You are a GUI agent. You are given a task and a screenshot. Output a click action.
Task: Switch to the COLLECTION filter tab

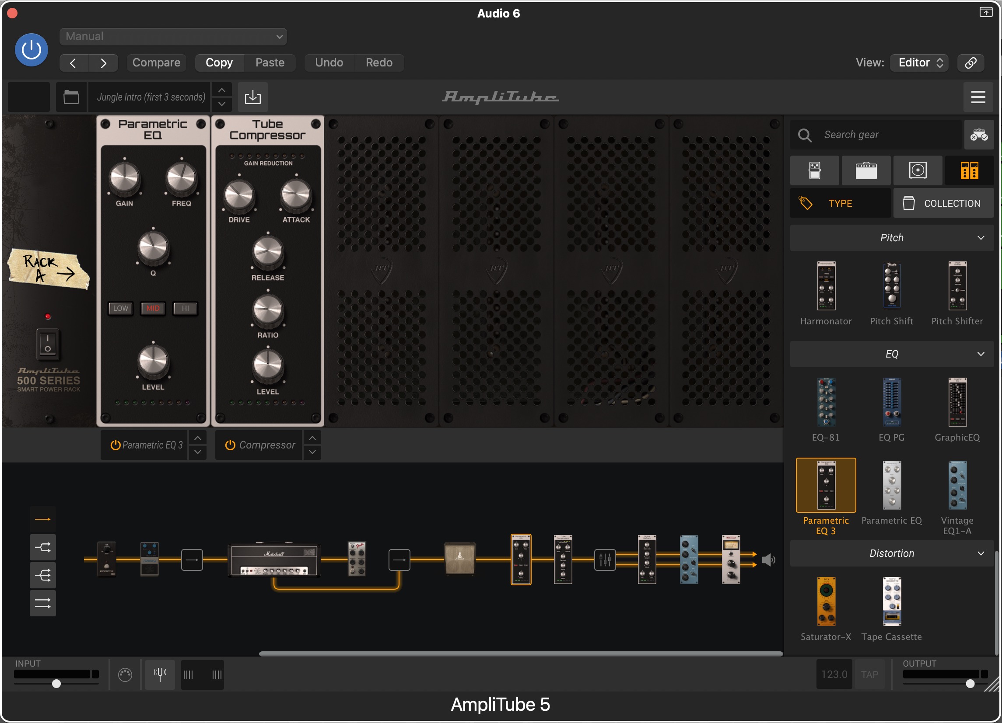click(944, 204)
